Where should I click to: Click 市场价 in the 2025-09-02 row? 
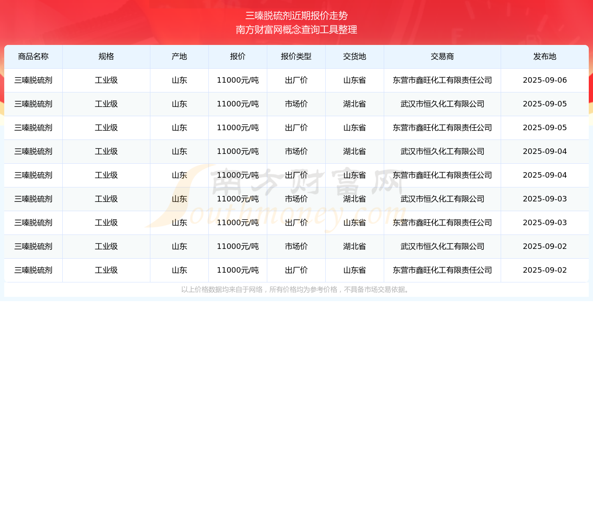[x=296, y=247]
